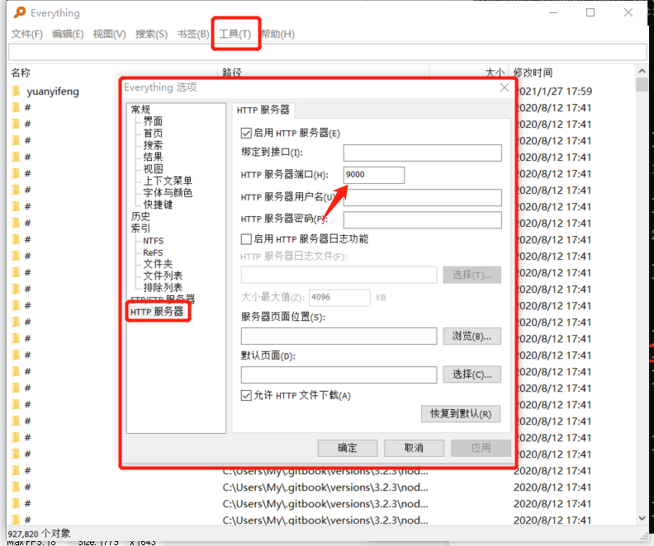The width and height of the screenshot is (654, 546).
Task: Open NTFS settings in the tree
Action: (153, 241)
